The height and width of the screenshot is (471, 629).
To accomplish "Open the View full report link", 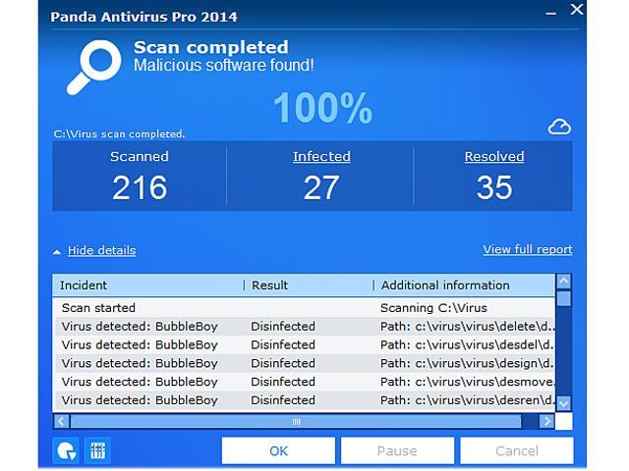I will pyautogui.click(x=528, y=249).
